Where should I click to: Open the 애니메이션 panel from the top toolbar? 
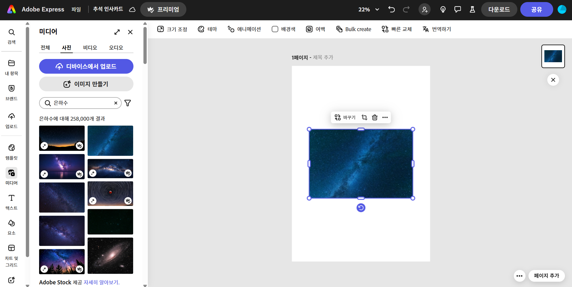coord(244,29)
